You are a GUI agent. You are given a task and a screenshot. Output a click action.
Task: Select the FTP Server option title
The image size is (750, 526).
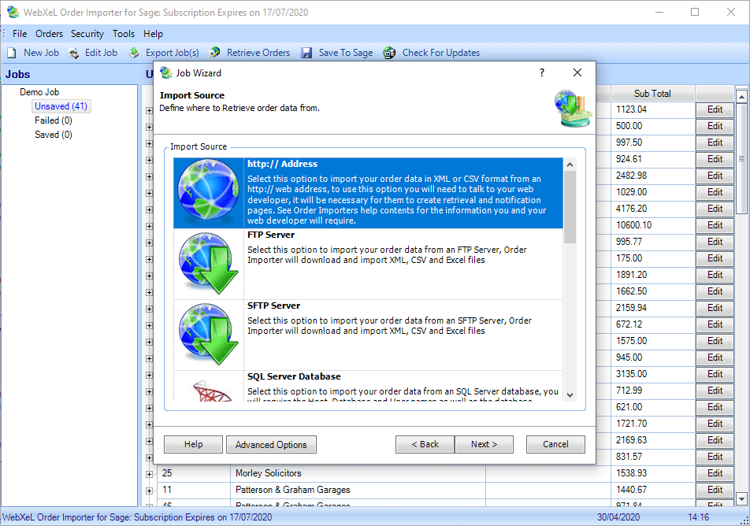pos(271,235)
